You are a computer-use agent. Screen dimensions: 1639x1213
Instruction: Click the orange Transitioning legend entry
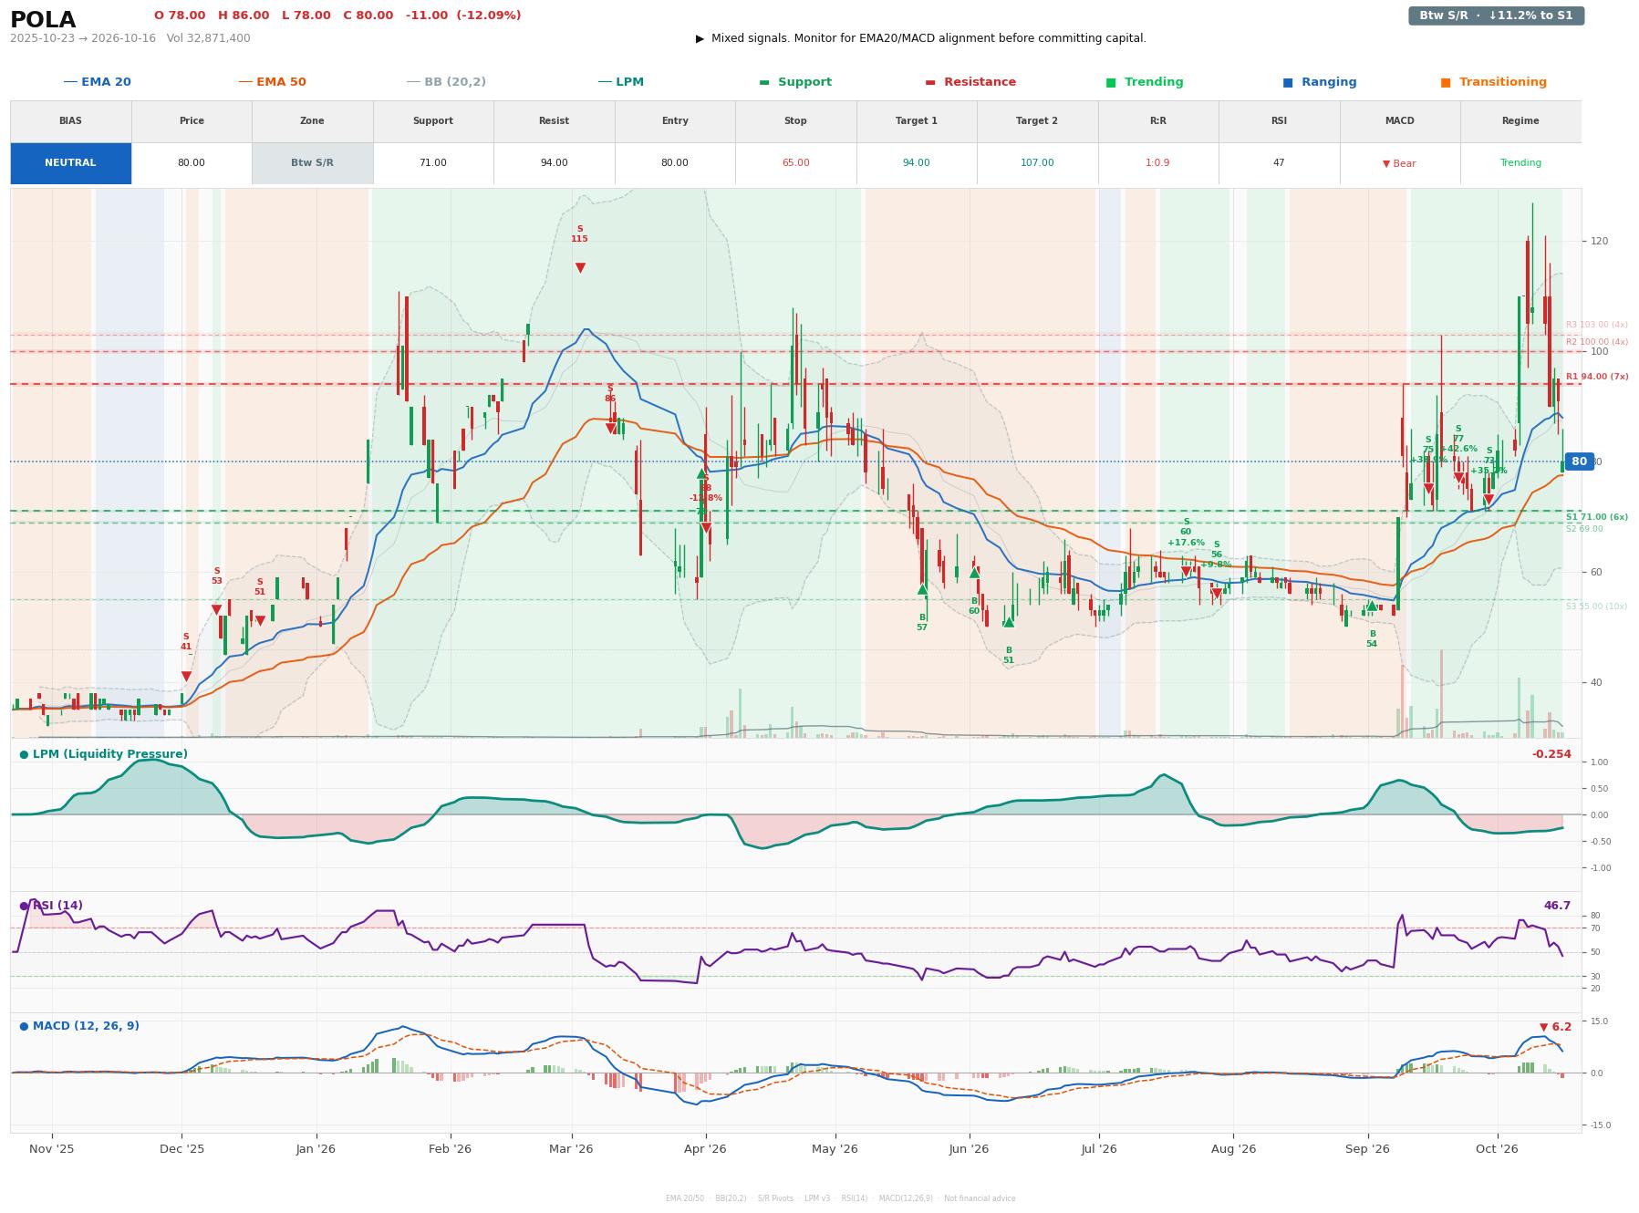click(1493, 82)
